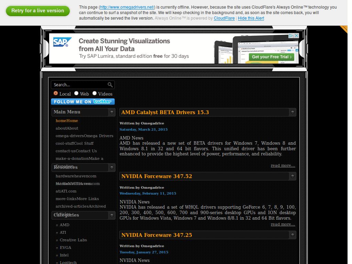Click the date Saturday, March 21, 2015

(143, 129)
